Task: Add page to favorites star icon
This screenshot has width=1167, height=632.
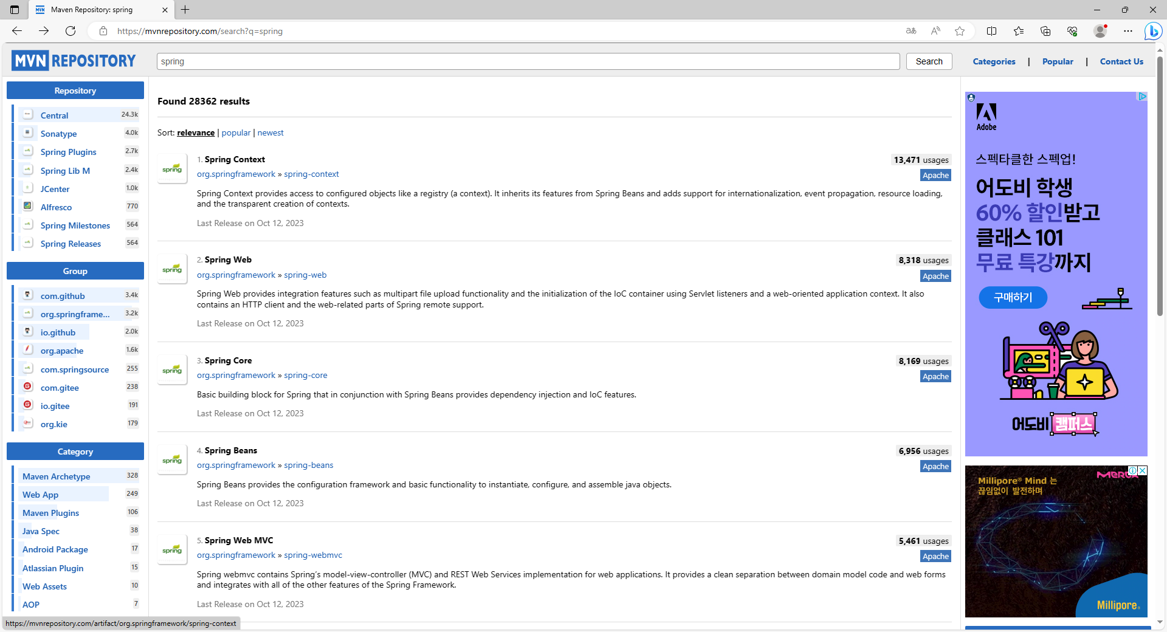Action: click(x=960, y=31)
